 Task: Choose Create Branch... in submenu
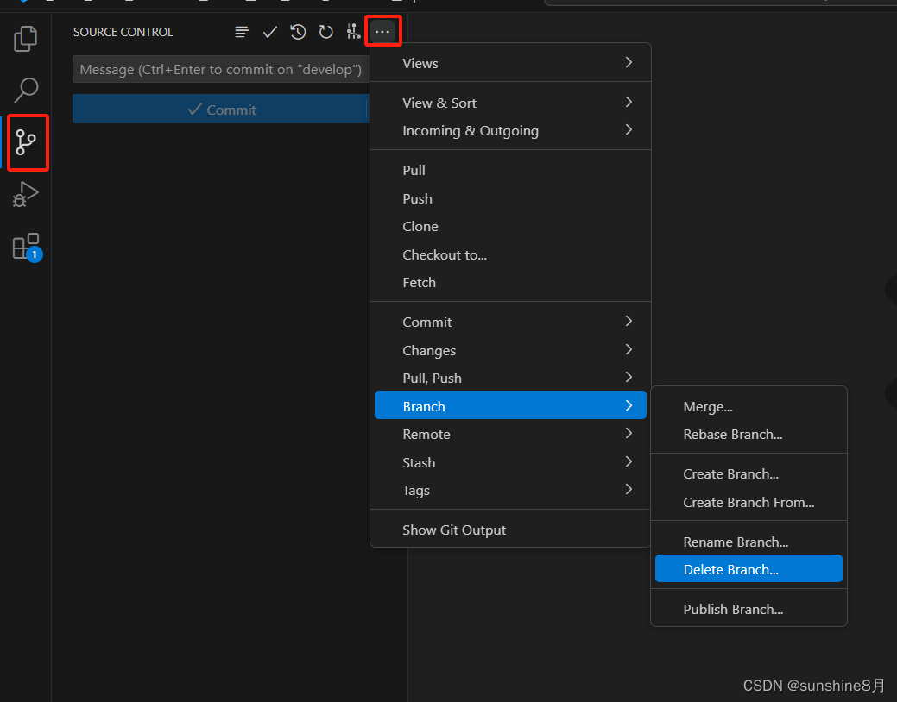(x=749, y=474)
